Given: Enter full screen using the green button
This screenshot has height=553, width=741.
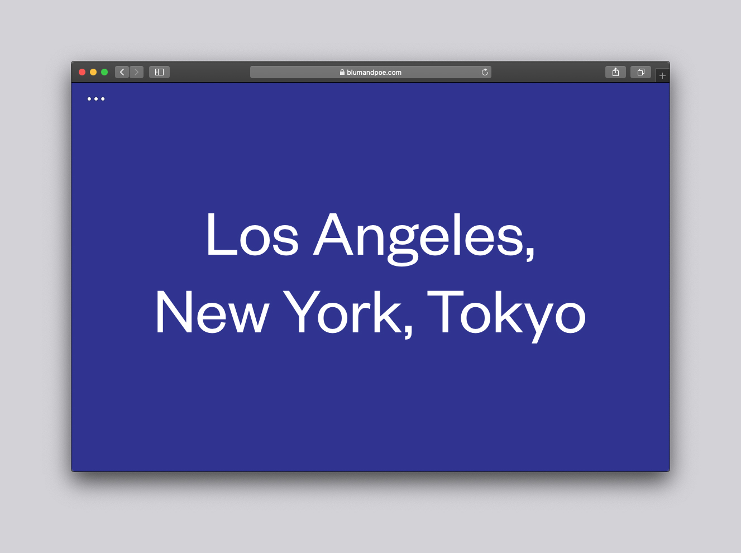Looking at the screenshot, I should point(104,72).
